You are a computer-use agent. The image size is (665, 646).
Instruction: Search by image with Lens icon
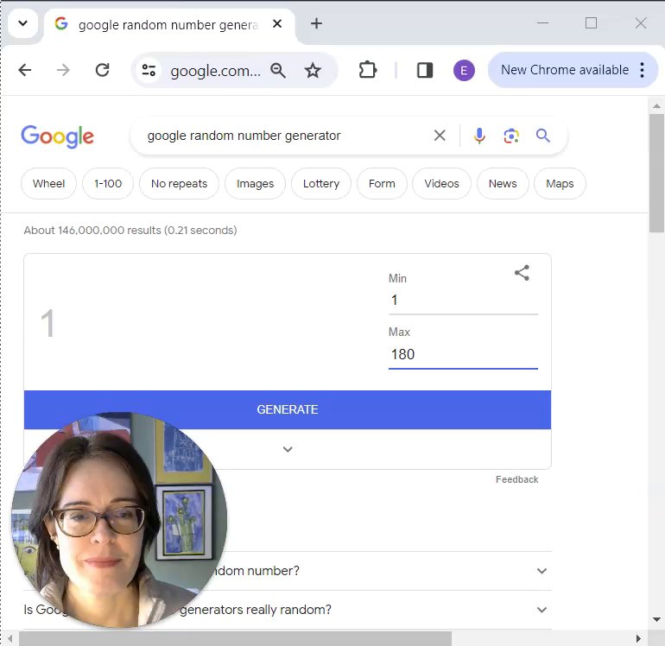click(511, 136)
